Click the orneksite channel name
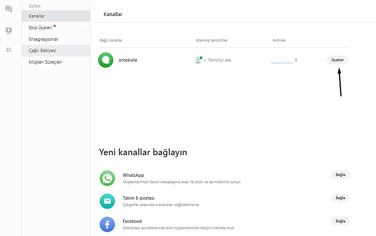 click(128, 60)
